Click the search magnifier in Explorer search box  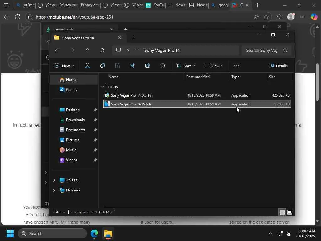(285, 50)
